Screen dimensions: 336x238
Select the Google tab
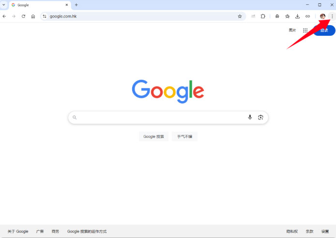(x=40, y=5)
